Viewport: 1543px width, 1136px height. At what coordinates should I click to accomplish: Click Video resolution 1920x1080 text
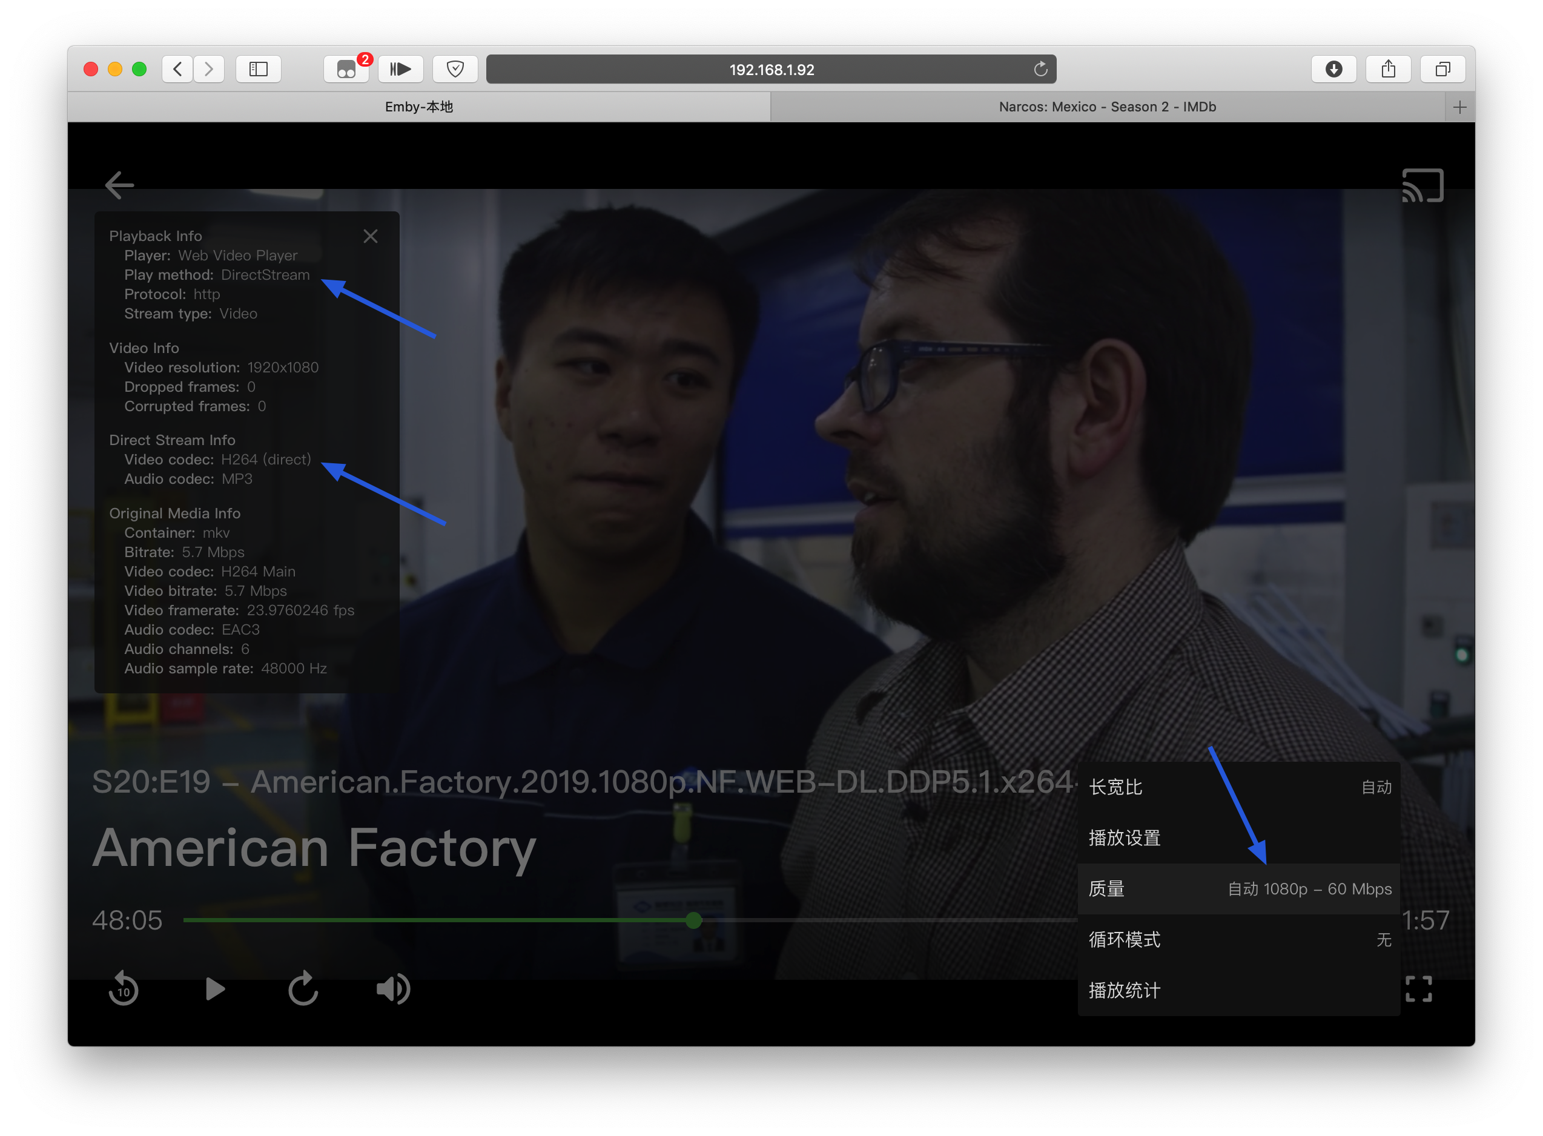tap(222, 368)
